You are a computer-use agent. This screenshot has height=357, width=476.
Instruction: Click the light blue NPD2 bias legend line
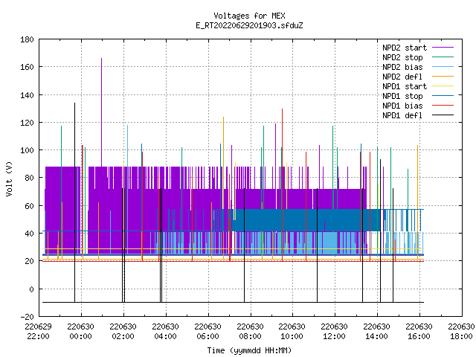pos(443,67)
